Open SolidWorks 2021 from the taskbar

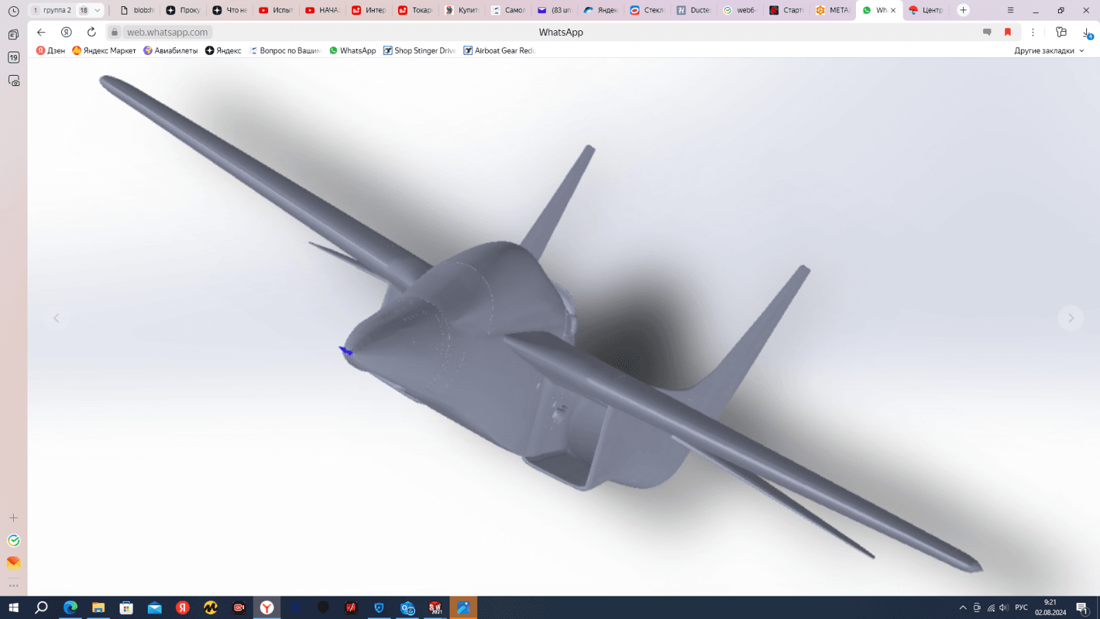(435, 607)
